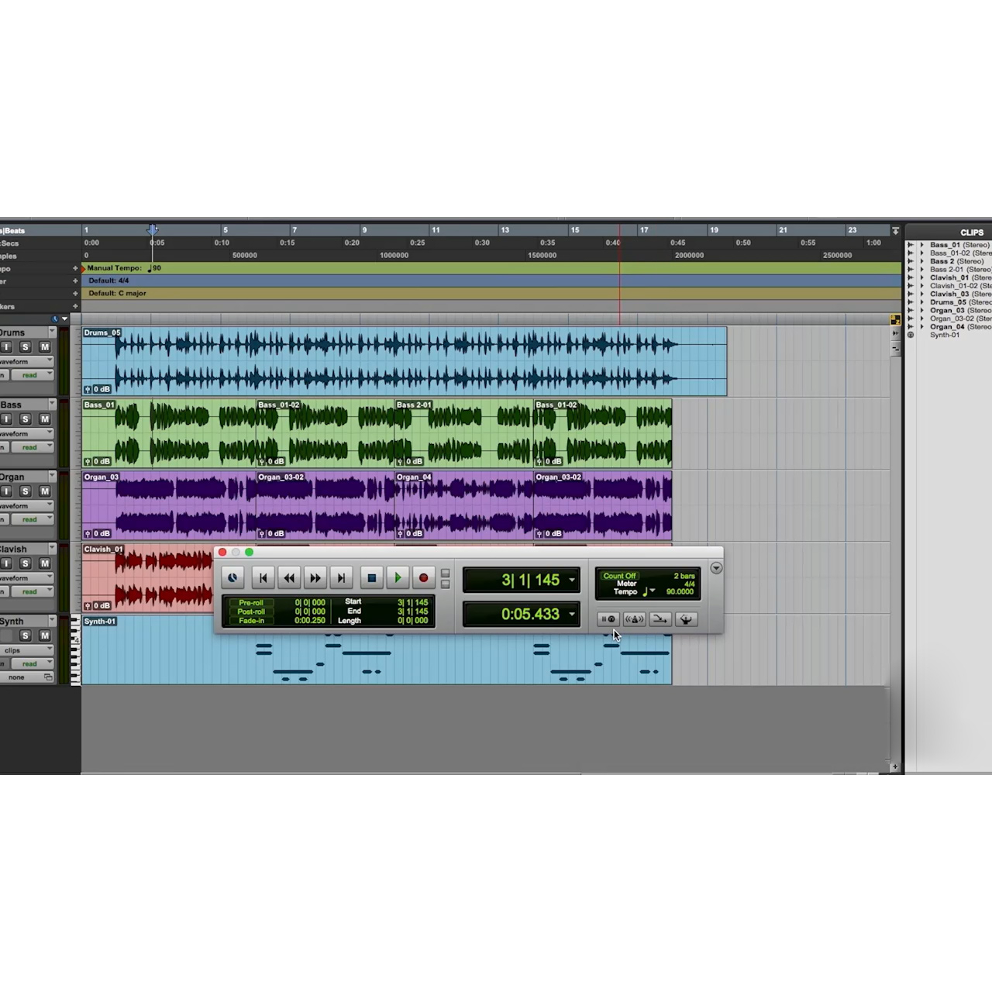992x992 pixels.
Task: Click the Return to Zero button
Action: point(263,578)
